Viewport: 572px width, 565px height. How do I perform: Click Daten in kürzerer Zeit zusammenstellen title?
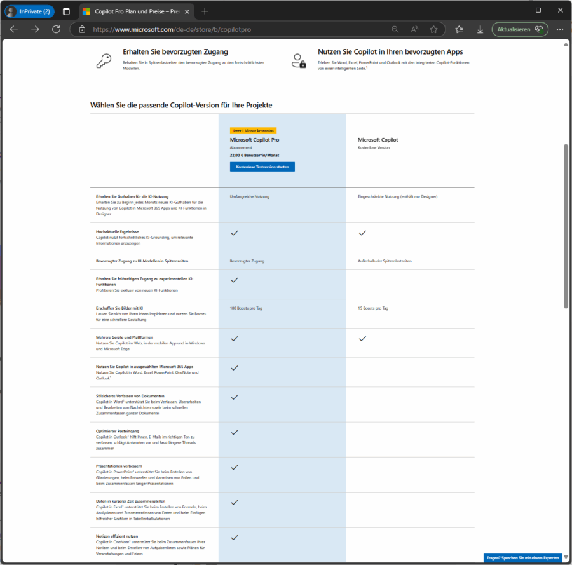[130, 501]
